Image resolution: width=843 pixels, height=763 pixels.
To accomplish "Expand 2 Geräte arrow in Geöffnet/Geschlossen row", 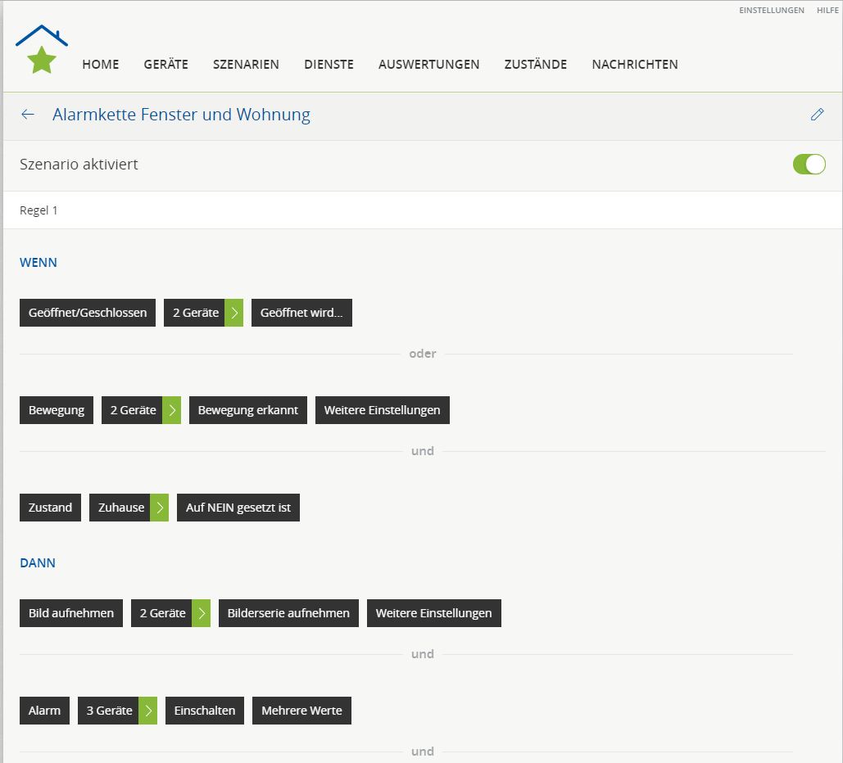I will point(234,313).
